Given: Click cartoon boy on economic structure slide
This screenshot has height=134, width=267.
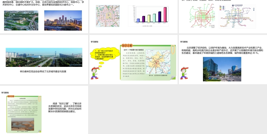Looking at the screenshot, I should point(184,73).
